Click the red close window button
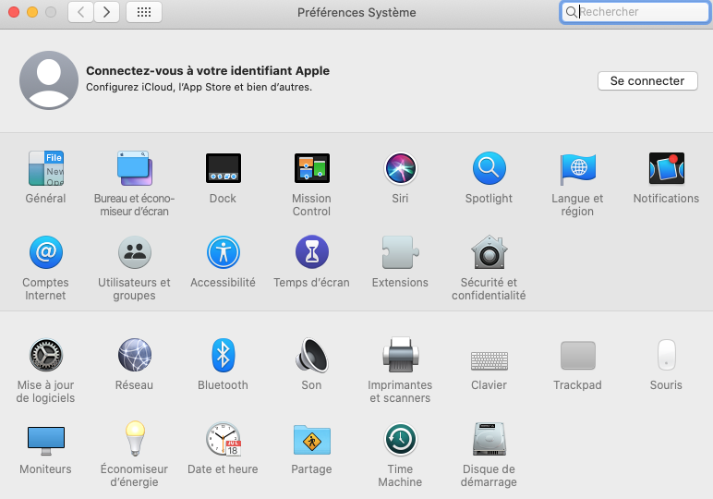The height and width of the screenshot is (499, 713). tap(14, 12)
